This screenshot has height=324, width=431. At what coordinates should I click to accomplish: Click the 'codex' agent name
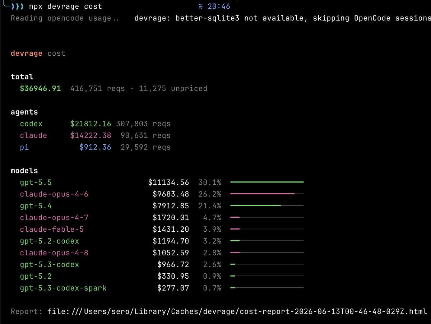point(31,124)
